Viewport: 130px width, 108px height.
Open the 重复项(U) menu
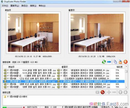tap(15, 6)
